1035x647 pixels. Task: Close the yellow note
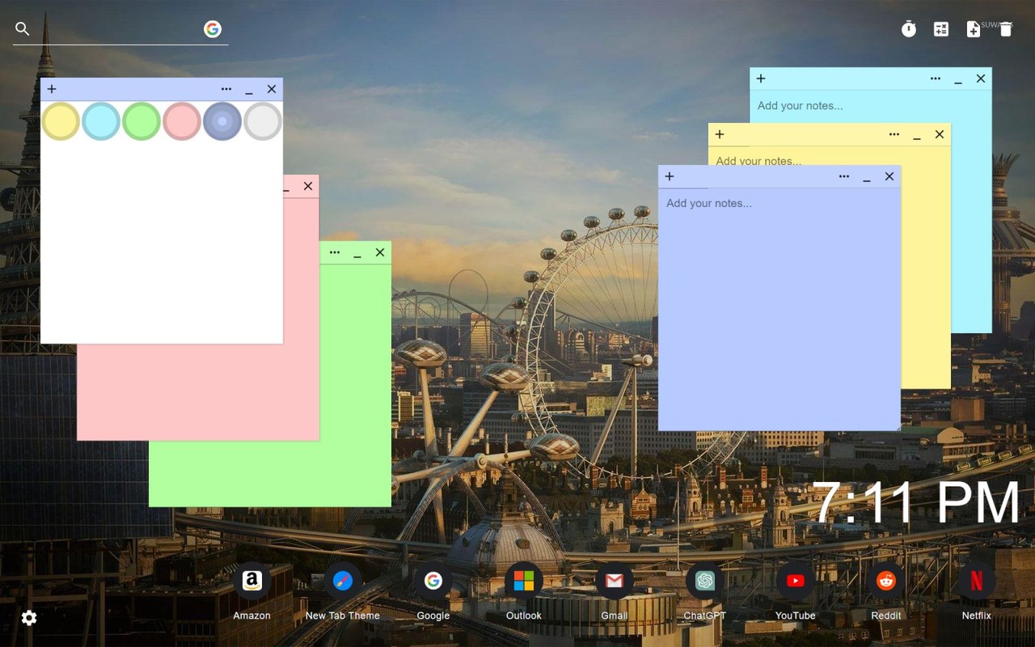click(940, 134)
